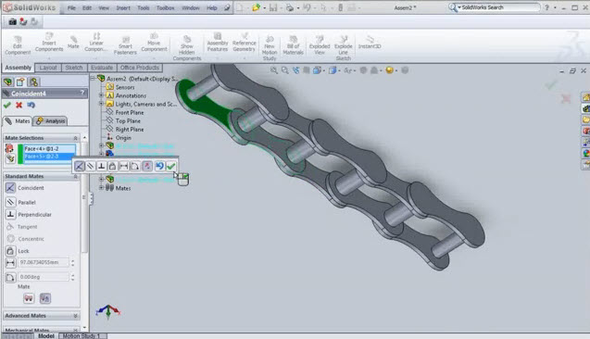Click Show Hidden Components
Image resolution: width=590 pixels, height=339 pixels.
click(187, 48)
